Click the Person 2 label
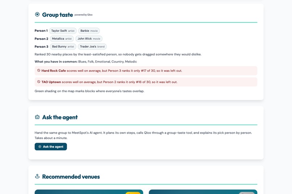The image size is (292, 194). point(41,39)
